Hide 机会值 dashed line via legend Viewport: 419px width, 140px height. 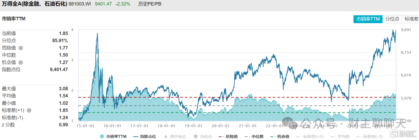(280, 137)
